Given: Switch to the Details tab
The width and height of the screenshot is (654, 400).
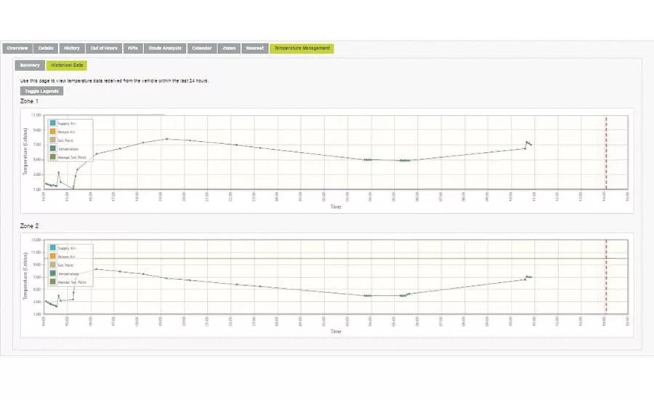Looking at the screenshot, I should point(46,48).
